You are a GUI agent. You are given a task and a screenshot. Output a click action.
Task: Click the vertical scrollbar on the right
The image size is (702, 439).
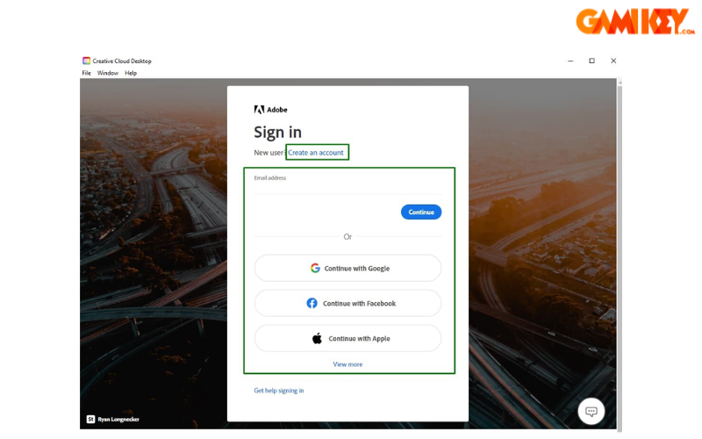pyautogui.click(x=620, y=219)
